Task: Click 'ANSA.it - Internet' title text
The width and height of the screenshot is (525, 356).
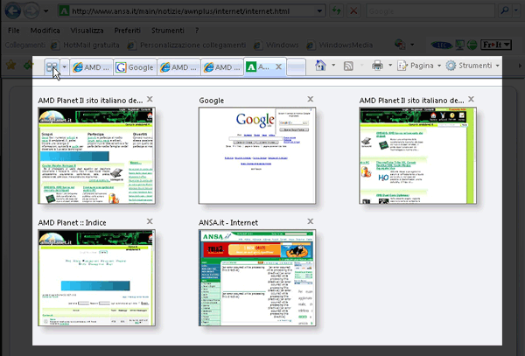Action: pos(228,222)
